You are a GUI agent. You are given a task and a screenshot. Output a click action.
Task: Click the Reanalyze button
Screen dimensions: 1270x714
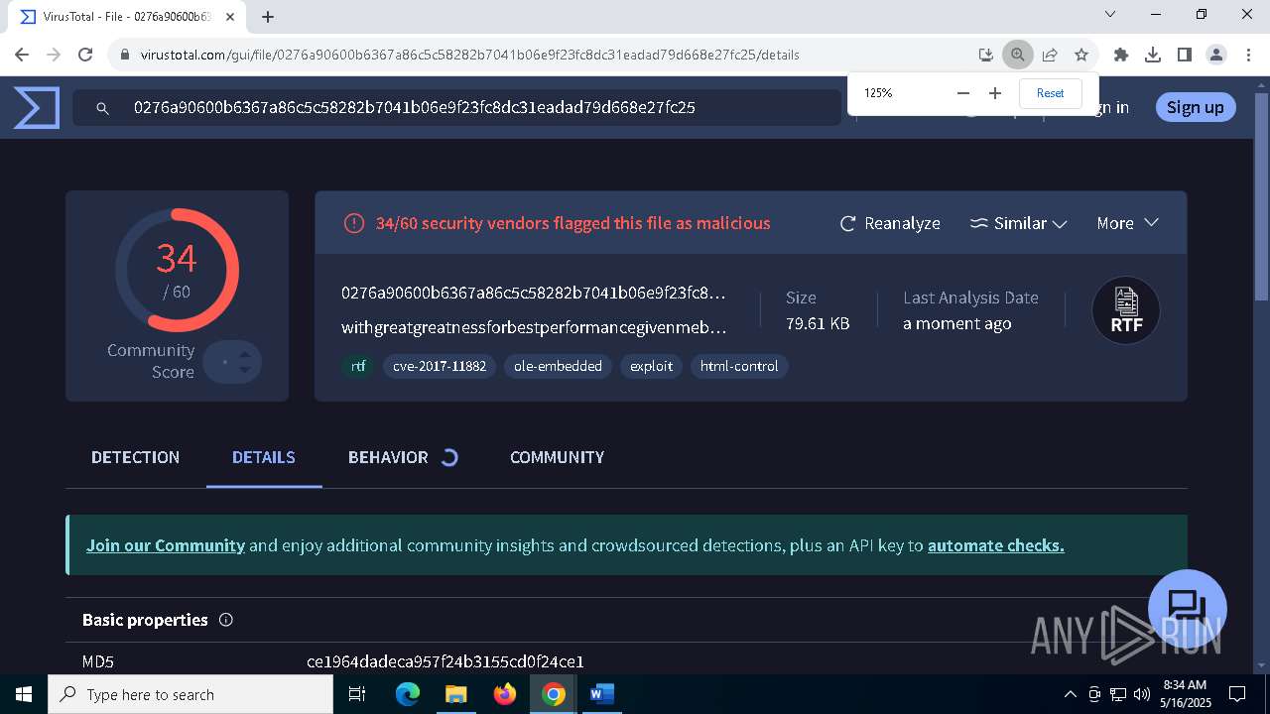(890, 223)
